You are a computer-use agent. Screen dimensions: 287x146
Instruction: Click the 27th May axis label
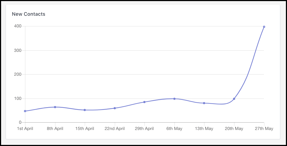[264, 129]
